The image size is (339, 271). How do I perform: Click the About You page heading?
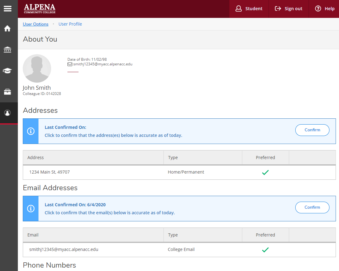[40, 39]
